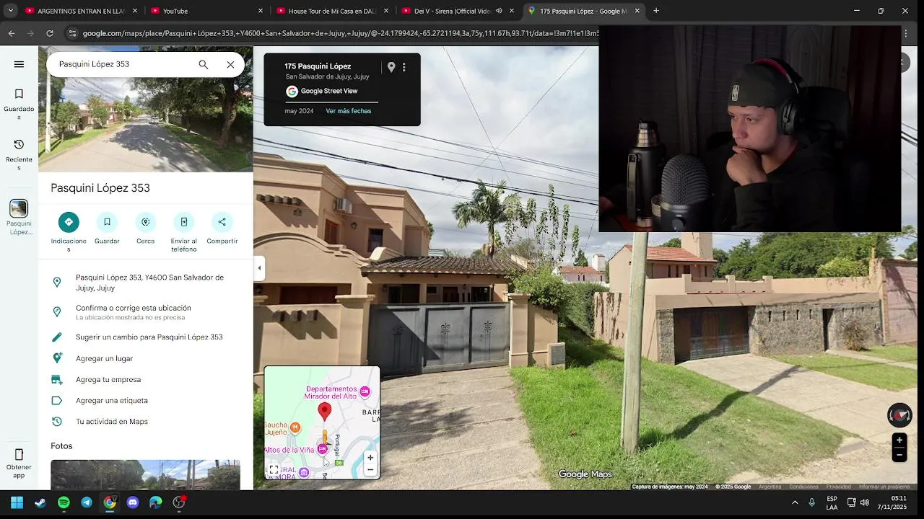Open the tab search dropdown arrow
Viewport: 924px width, 519px height.
point(10,11)
